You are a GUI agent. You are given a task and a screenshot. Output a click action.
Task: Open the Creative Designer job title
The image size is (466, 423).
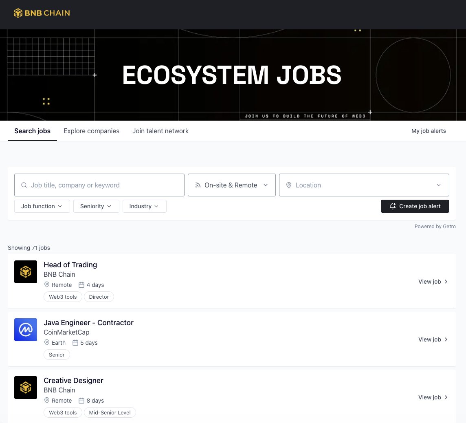pos(73,381)
